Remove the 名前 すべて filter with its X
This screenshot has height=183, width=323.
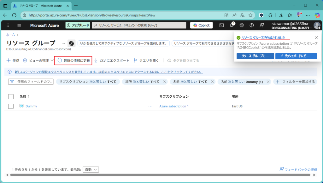tap(212, 82)
